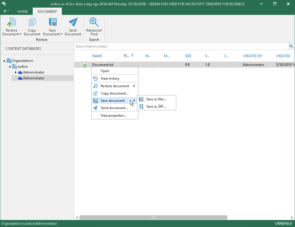Click the selected Administrator OneDrive cloud icon

click(20, 78)
